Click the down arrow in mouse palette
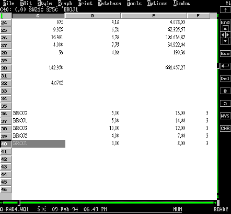 [225, 41]
